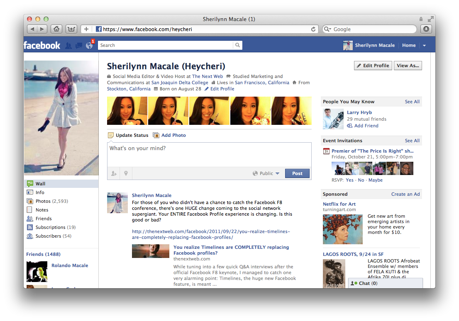Viewport: 459px width, 321px height.
Task: Open San Joaquin Delta College link
Action: tap(180, 83)
